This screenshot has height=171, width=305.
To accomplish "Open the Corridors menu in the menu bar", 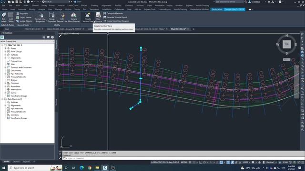I will point(129,6).
